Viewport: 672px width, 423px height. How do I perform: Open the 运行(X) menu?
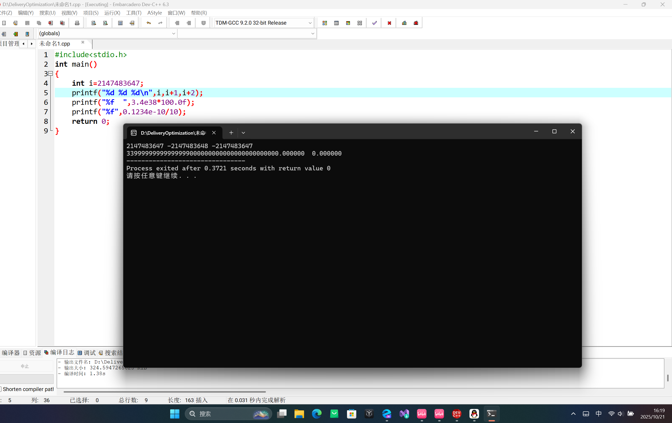[112, 13]
